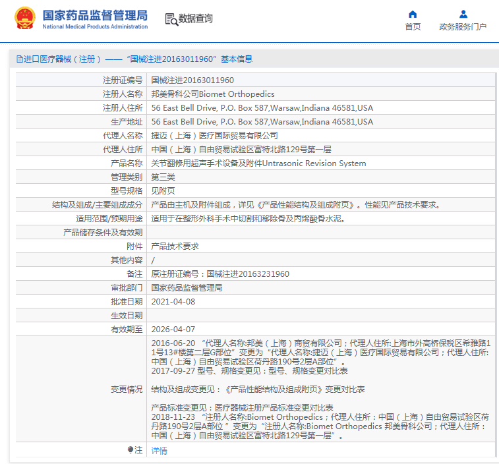The height and width of the screenshot is (464, 499).
Task: Click approval date 2021-04-08
Action: tap(173, 302)
